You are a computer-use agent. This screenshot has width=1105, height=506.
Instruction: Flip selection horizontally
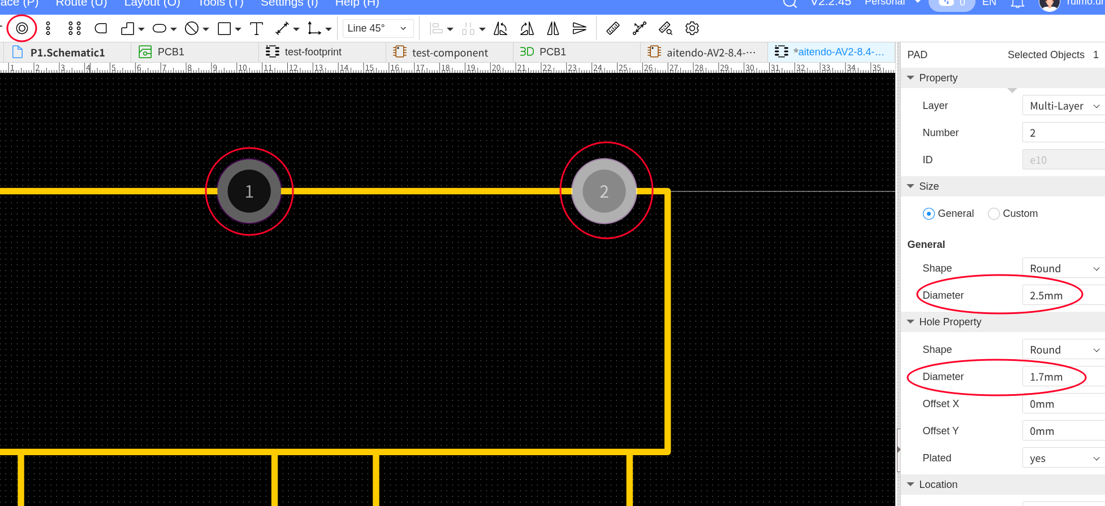553,28
